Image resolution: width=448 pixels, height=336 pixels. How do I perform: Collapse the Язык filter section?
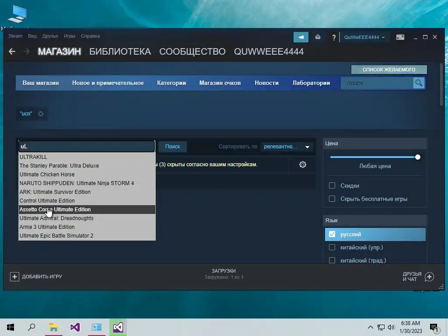point(375,220)
